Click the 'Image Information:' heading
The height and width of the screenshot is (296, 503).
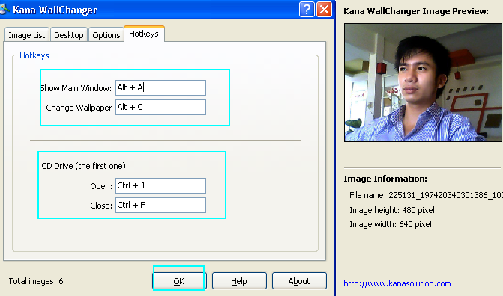[x=385, y=179]
